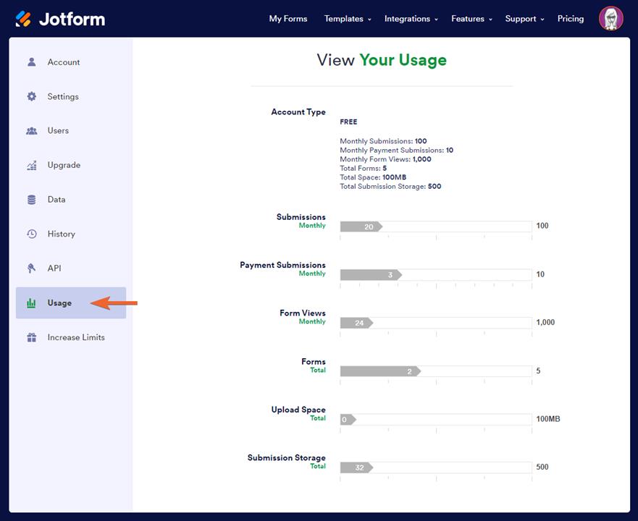Click the Form Views progress bar showing 24
The image size is (638, 521).
[x=436, y=323]
